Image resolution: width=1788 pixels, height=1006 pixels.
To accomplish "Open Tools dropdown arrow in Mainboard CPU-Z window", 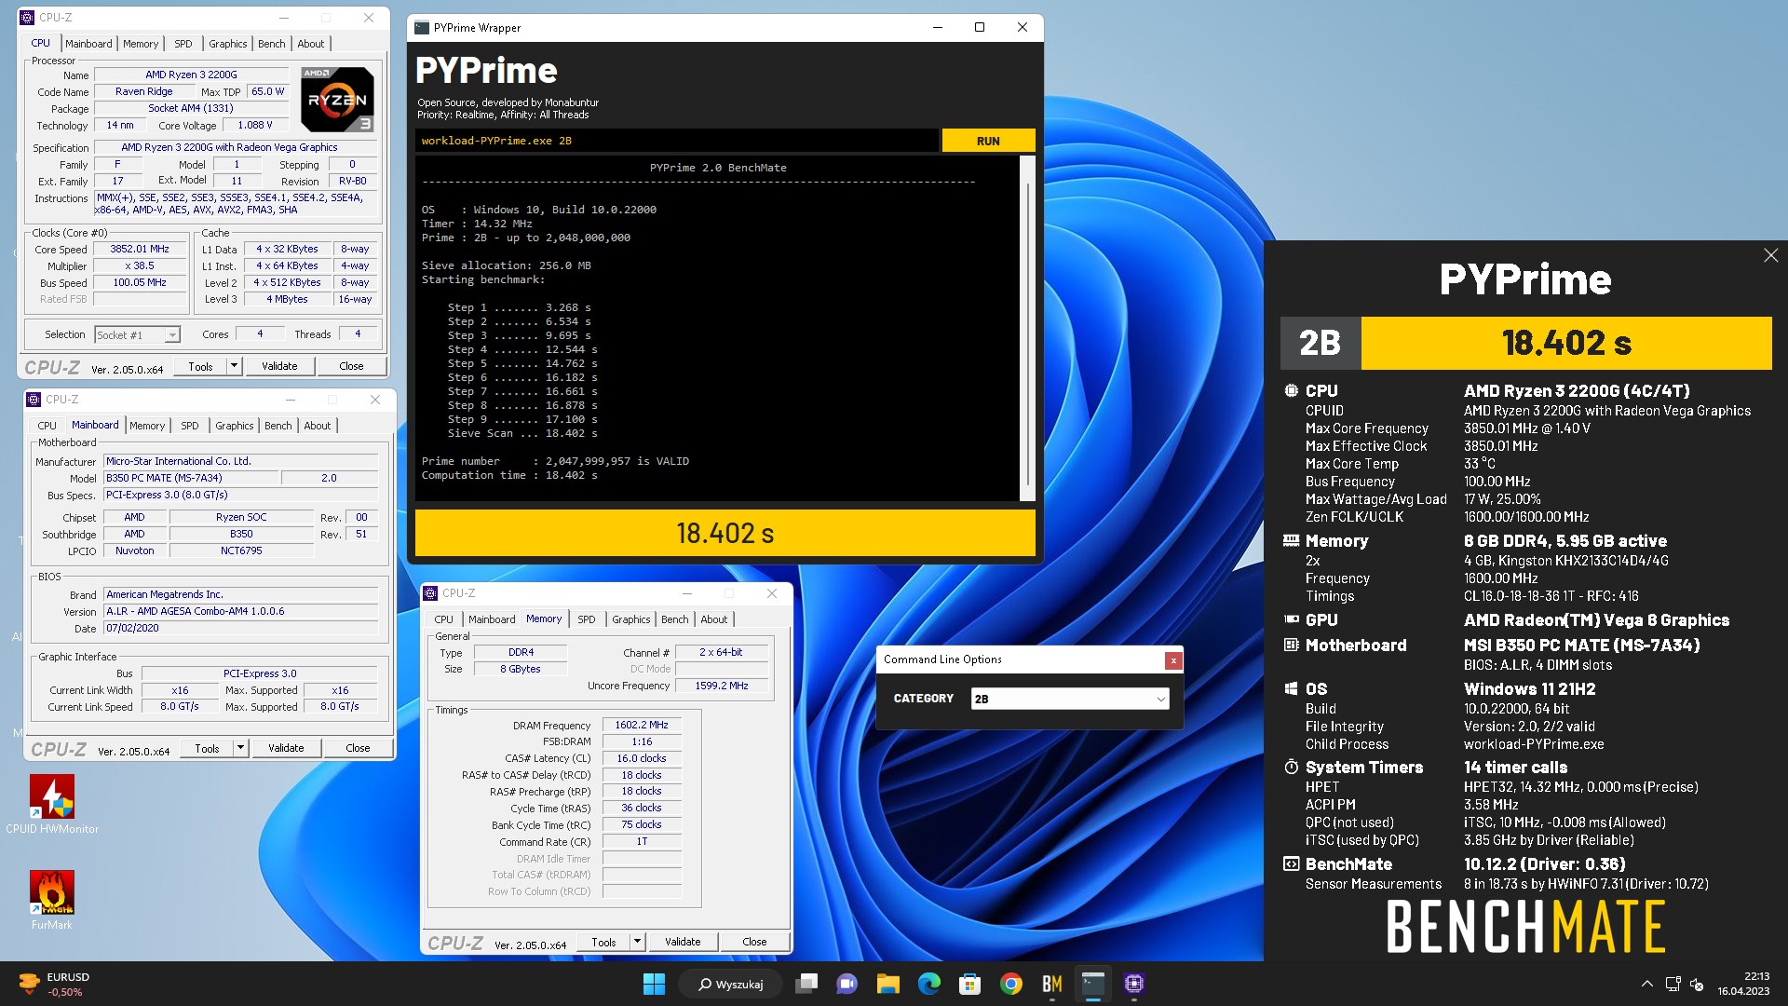I will [241, 748].
